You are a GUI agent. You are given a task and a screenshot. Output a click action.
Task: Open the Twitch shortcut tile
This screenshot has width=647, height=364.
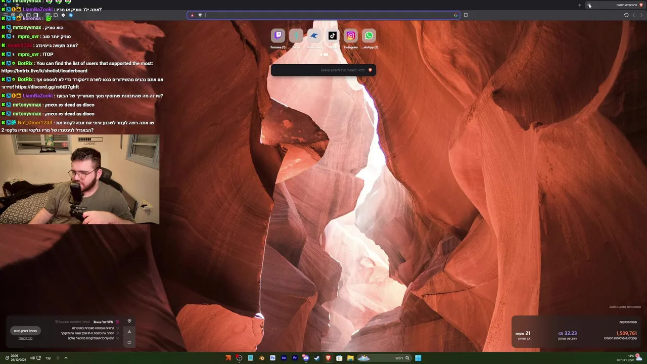(x=278, y=35)
